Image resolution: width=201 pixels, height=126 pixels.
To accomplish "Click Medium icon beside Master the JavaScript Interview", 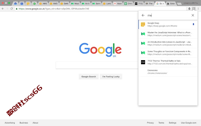I will point(143,34).
